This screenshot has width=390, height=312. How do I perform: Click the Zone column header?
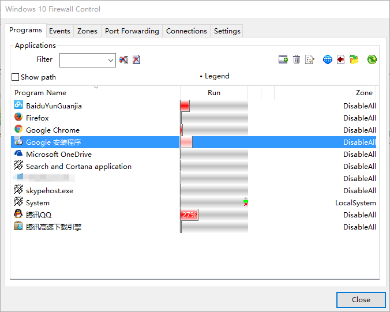point(364,93)
